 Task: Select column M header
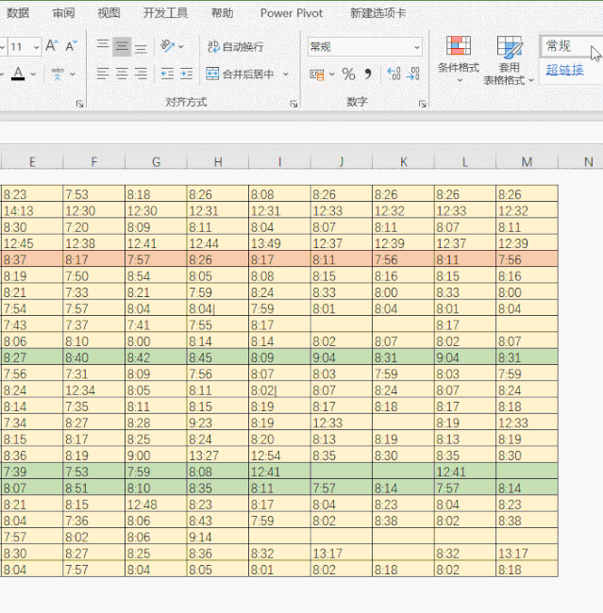click(x=527, y=161)
